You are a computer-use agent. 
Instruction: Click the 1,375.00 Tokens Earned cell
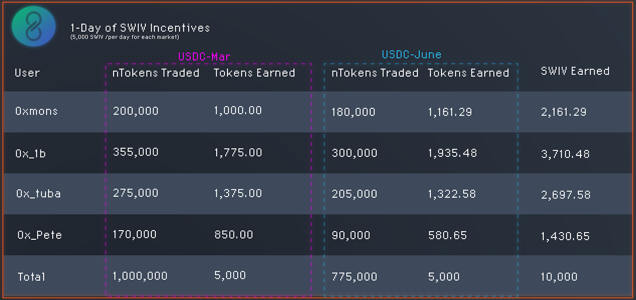[238, 194]
